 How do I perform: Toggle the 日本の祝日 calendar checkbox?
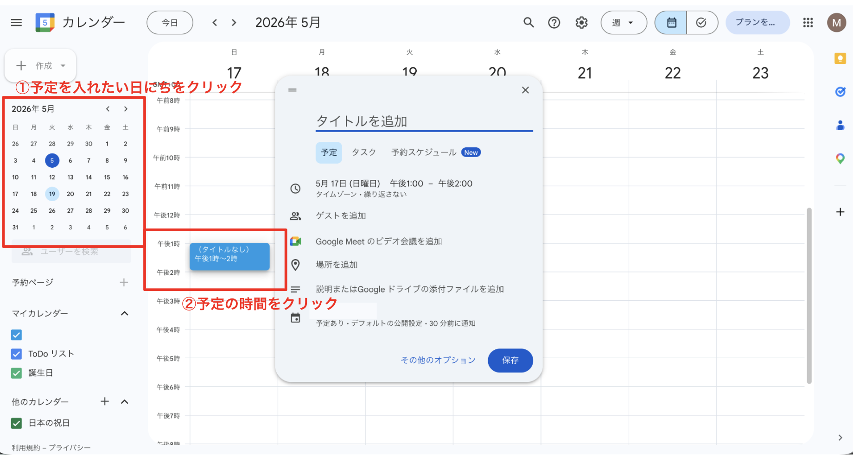pyautogui.click(x=16, y=423)
